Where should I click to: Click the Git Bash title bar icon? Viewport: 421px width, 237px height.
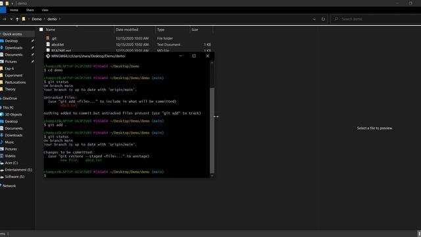pyautogui.click(x=48, y=56)
